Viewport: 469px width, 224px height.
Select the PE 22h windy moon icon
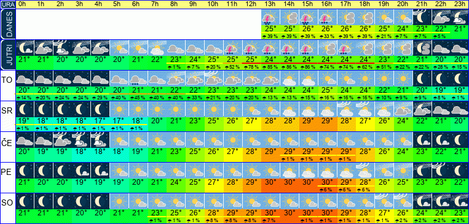pos(441,170)
